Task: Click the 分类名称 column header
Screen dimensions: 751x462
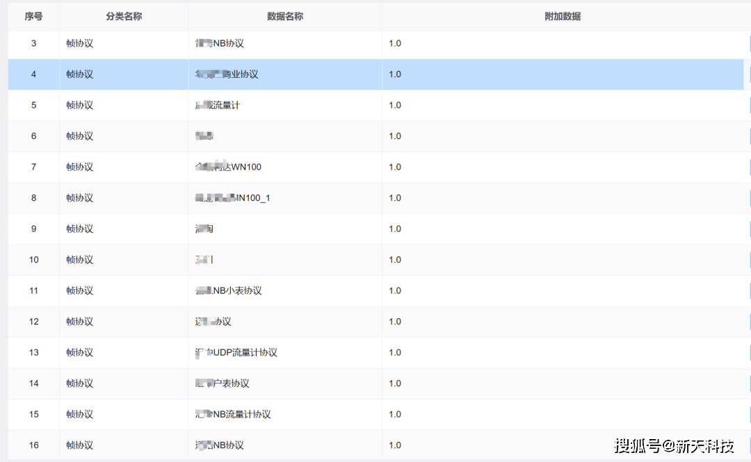Action: click(x=124, y=16)
